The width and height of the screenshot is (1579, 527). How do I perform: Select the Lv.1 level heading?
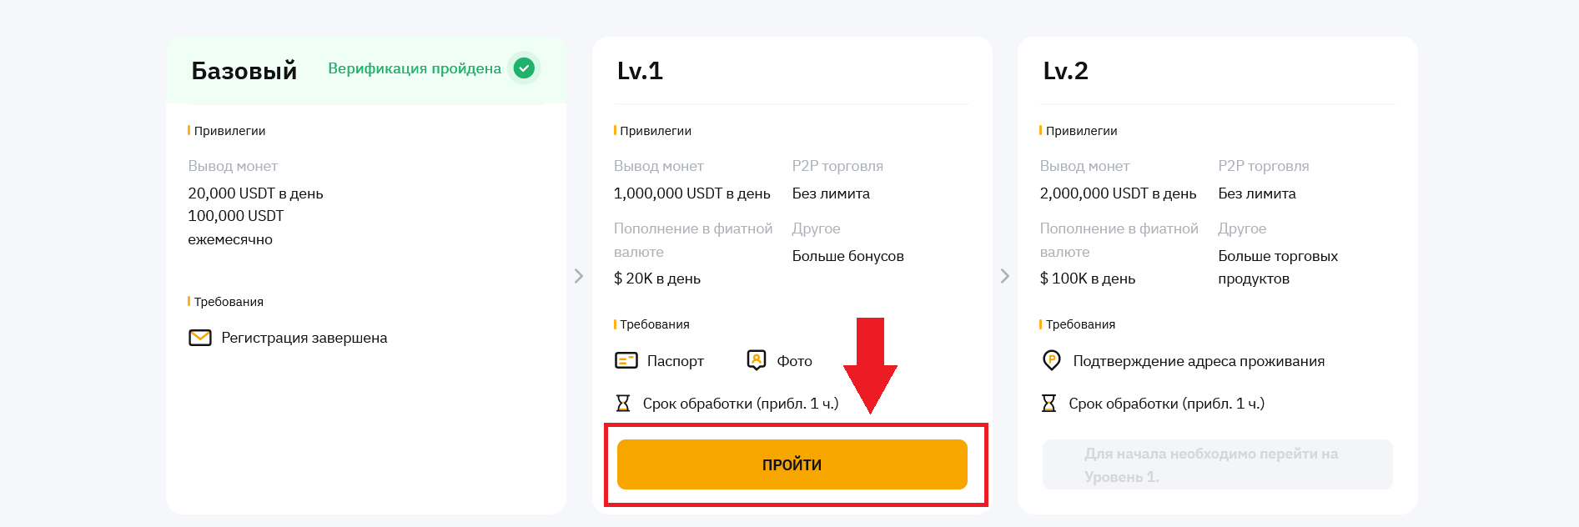coord(640,71)
